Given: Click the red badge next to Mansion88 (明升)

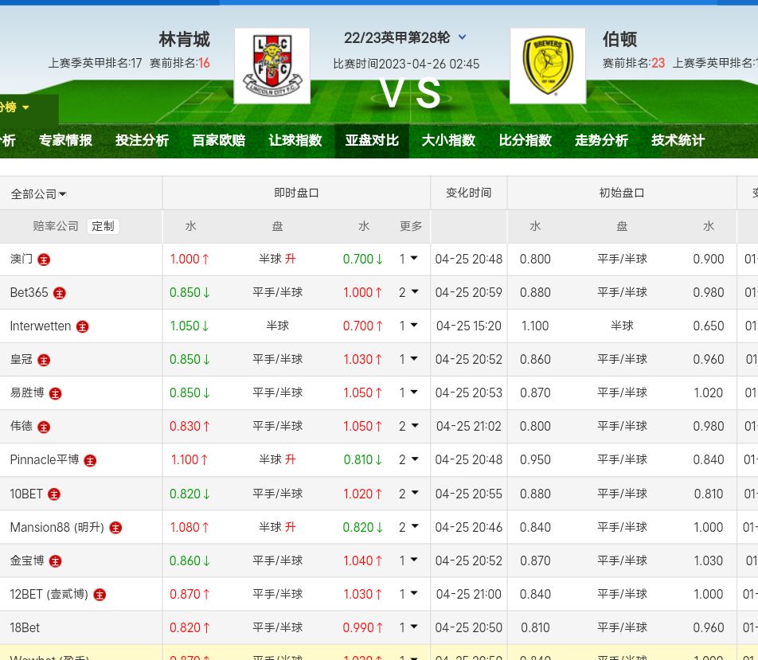Looking at the screenshot, I should click(x=115, y=527).
